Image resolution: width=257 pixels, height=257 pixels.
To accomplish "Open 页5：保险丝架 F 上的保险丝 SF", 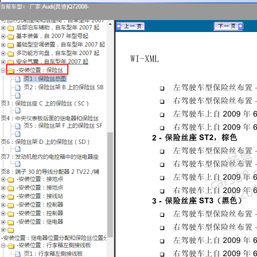I will click(x=63, y=126).
